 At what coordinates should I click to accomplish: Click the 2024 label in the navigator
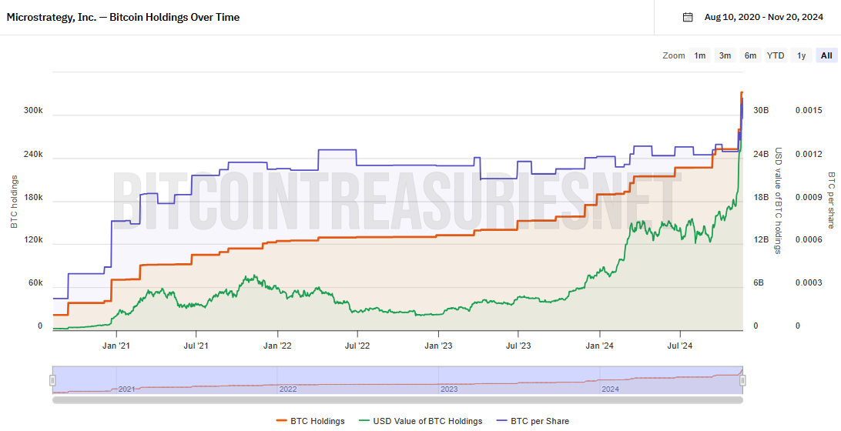click(611, 389)
